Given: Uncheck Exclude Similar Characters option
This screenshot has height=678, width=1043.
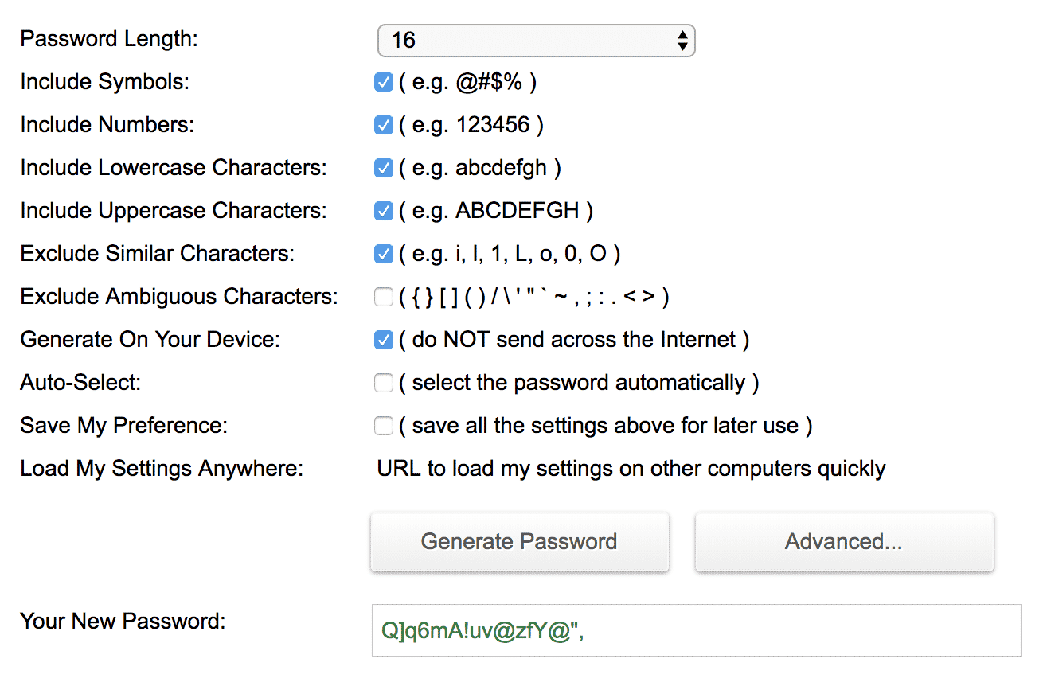Looking at the screenshot, I should [383, 254].
